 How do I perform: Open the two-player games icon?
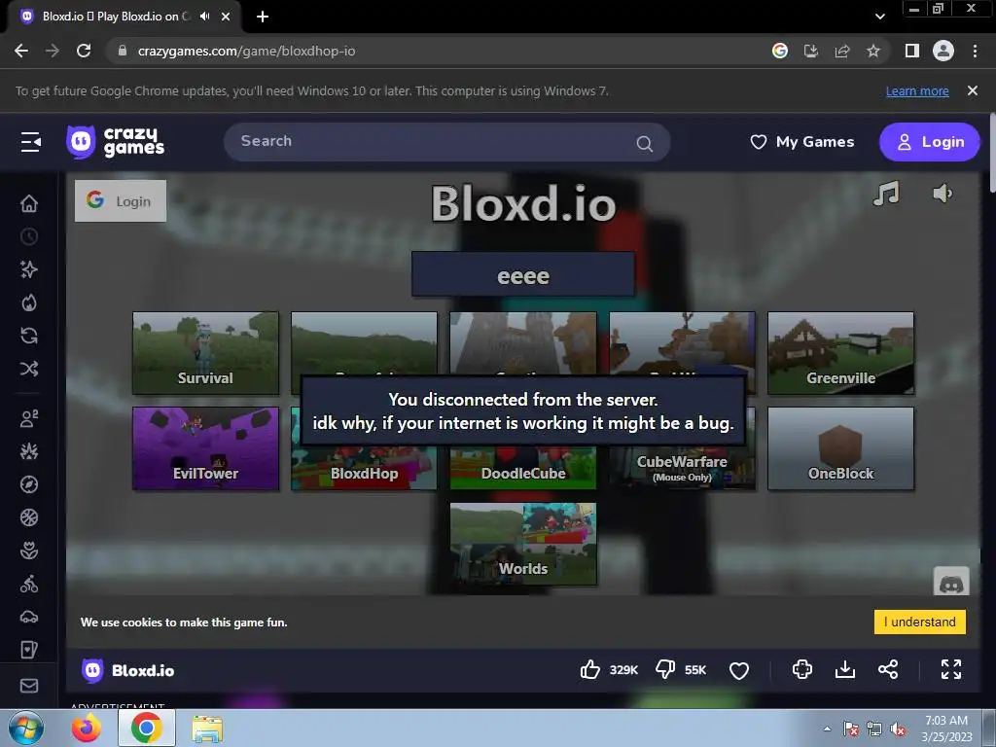pyautogui.click(x=29, y=418)
